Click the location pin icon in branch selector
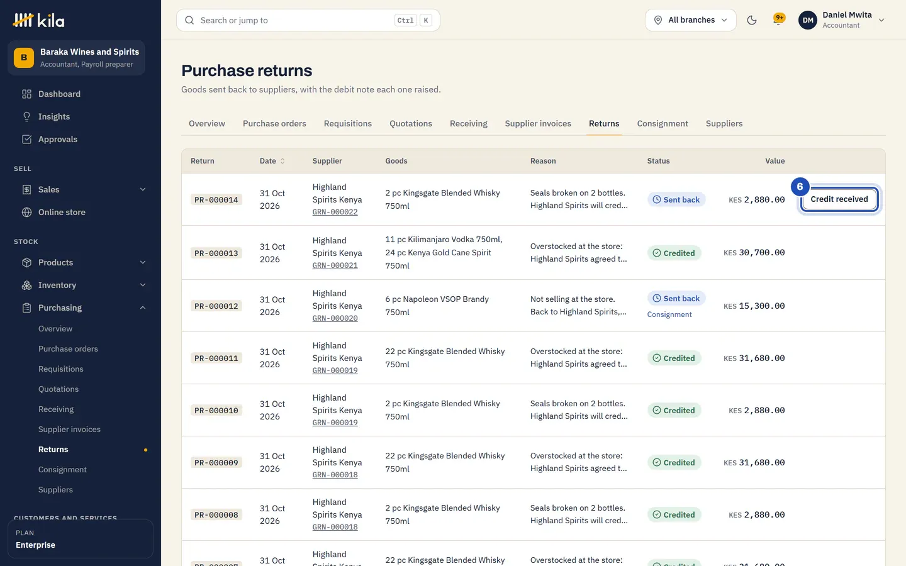The height and width of the screenshot is (566, 906). pyautogui.click(x=658, y=20)
